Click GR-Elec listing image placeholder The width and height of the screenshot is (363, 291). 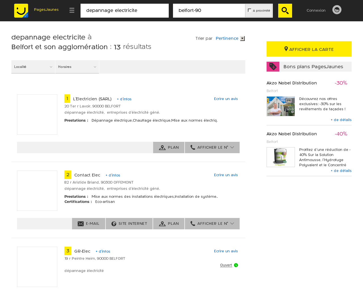pos(37,267)
